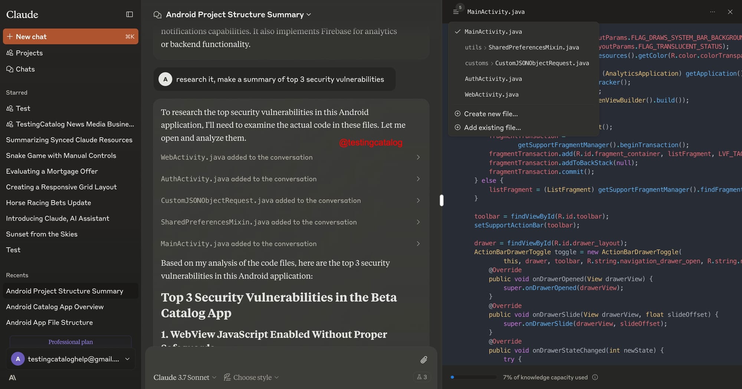Click the chat bubble icon beside conversation title

(x=157, y=14)
